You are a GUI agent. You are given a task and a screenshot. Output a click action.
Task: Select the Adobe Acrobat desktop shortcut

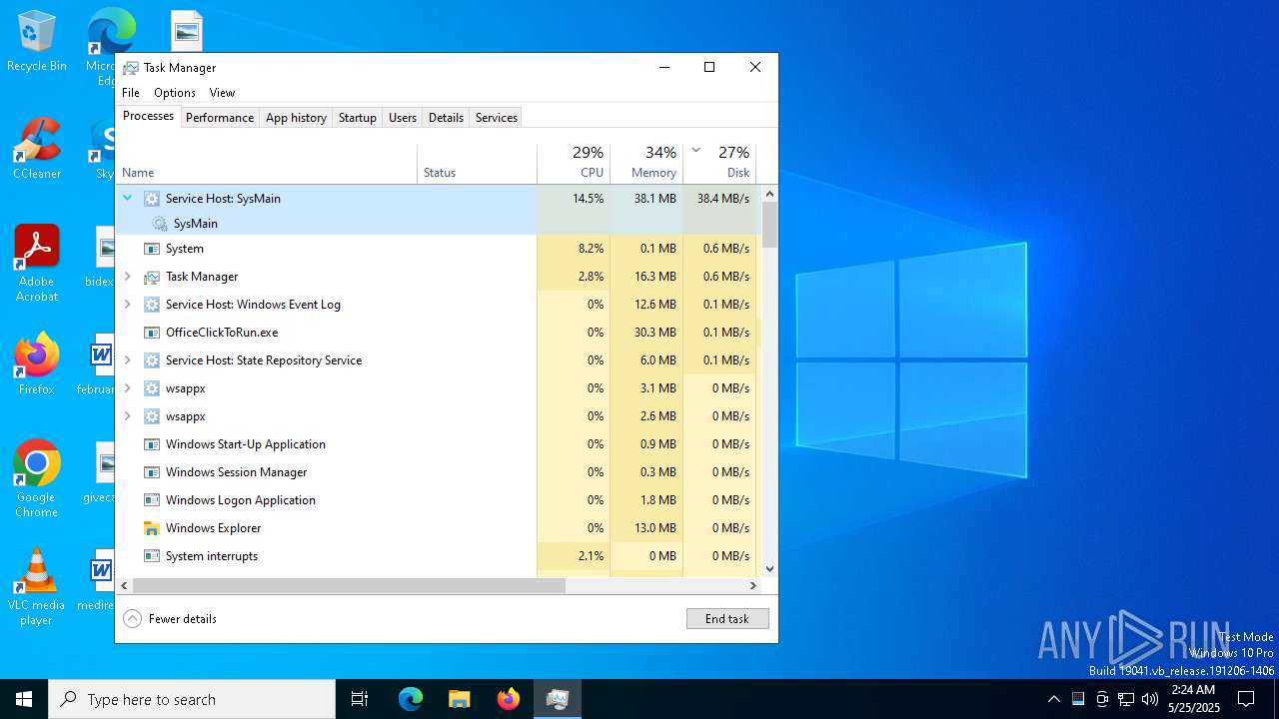pos(37,264)
